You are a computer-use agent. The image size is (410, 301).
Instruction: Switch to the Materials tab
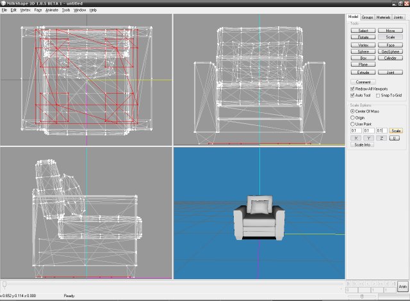pos(383,17)
